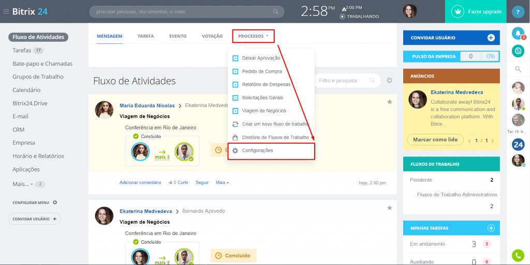Click the search magnifier in top search bar
Screen dimensions: 530x265
(276, 12)
